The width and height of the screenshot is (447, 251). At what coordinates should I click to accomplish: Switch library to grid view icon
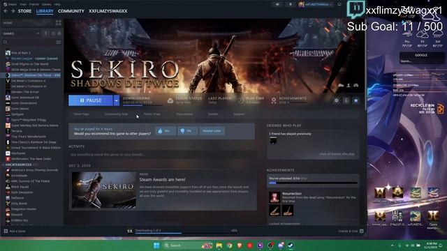(x=58, y=23)
